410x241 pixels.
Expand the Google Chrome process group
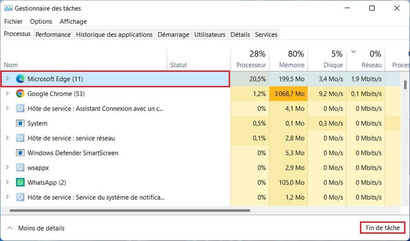[x=7, y=94]
